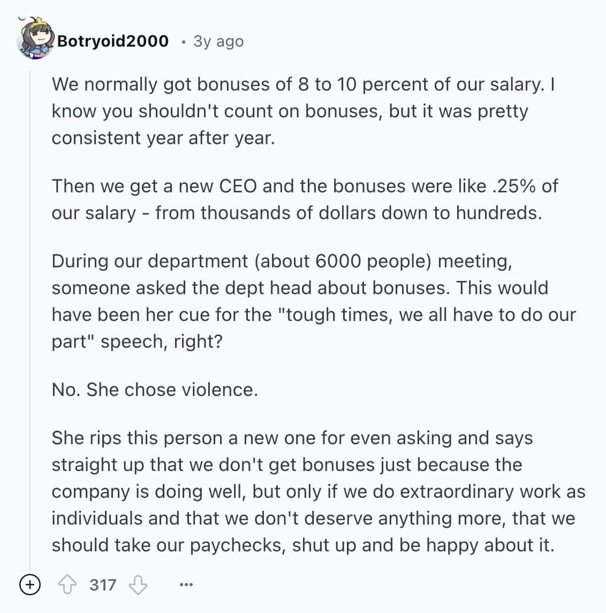Viewport: 606px width, 613px height.
Task: Click the 317 vote count
Action: 103,585
